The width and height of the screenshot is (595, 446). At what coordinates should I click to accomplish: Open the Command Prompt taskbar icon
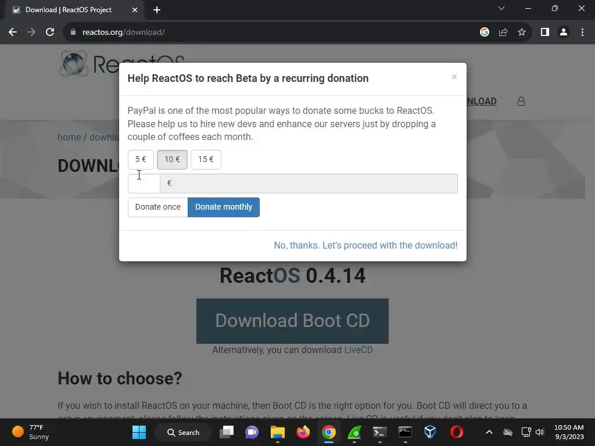click(405, 432)
